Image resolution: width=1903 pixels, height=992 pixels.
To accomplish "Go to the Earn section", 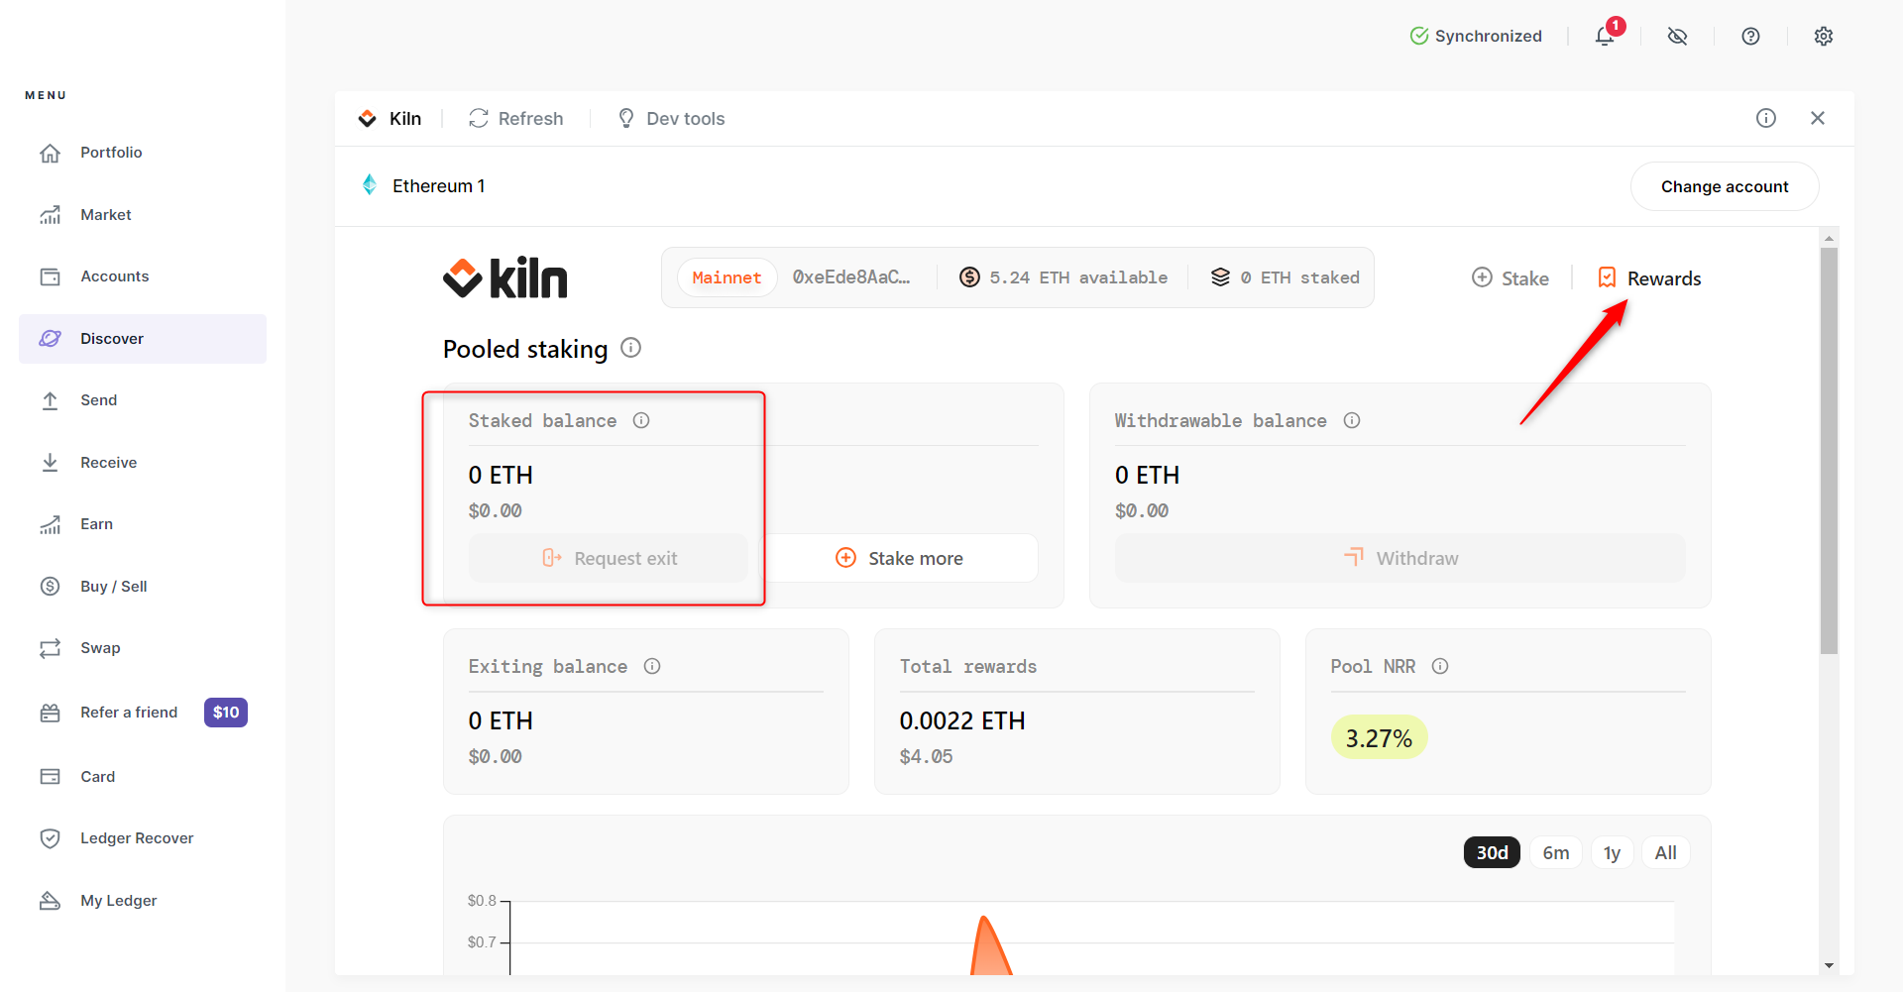I will [143, 524].
